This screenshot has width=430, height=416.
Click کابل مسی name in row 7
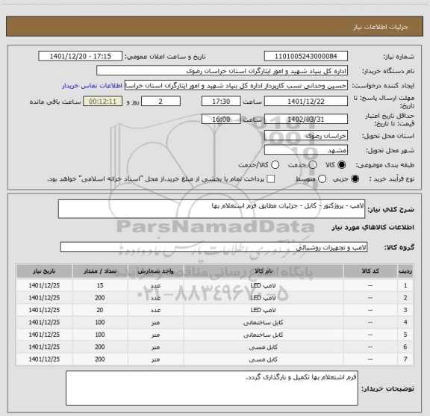263,359
